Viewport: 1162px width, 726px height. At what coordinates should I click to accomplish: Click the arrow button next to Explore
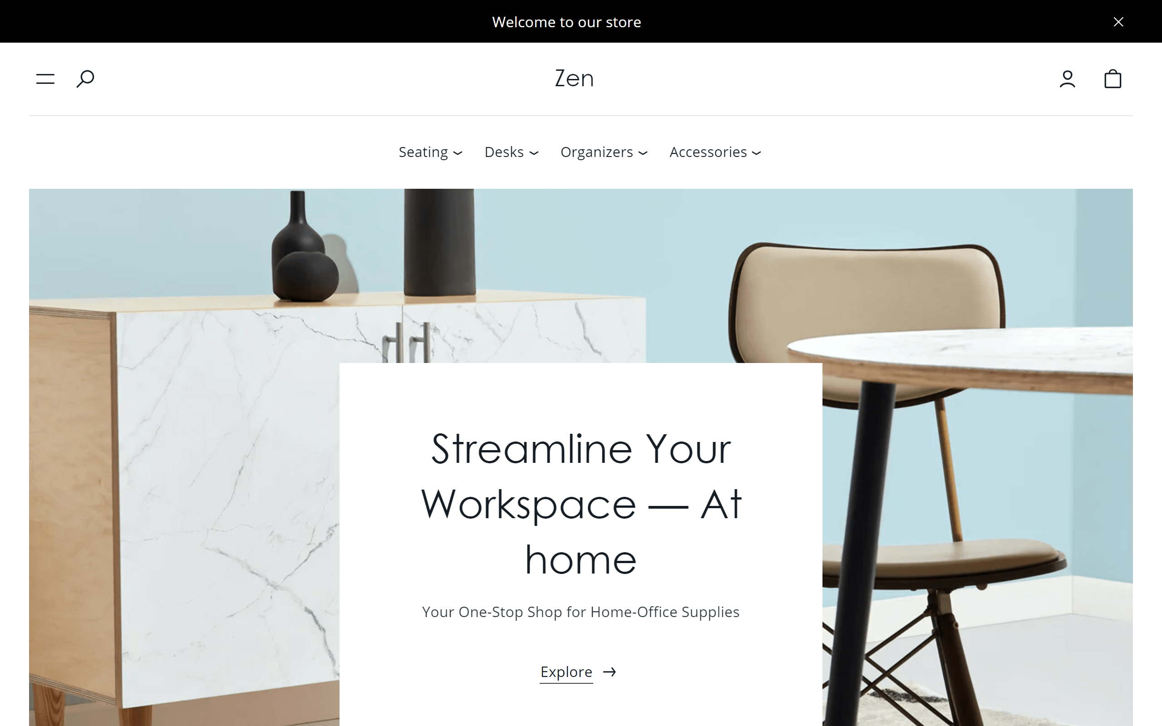pos(609,671)
